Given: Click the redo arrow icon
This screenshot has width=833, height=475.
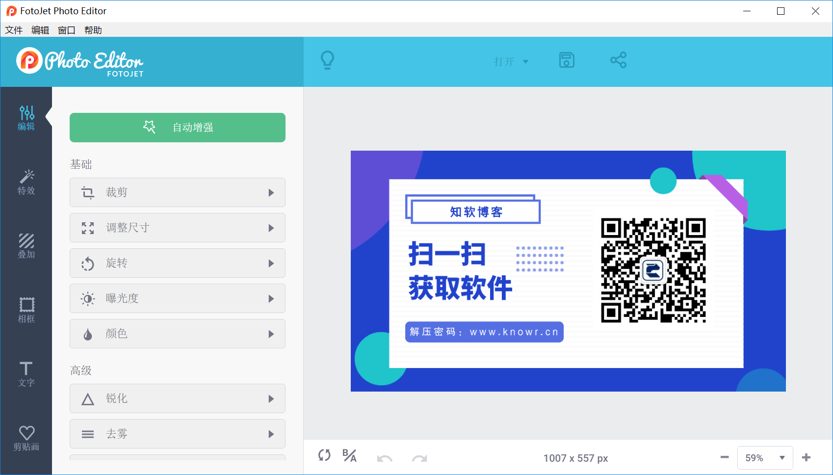Looking at the screenshot, I should (419, 458).
